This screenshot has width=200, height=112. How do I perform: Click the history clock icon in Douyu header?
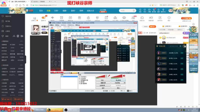pos(140,10)
